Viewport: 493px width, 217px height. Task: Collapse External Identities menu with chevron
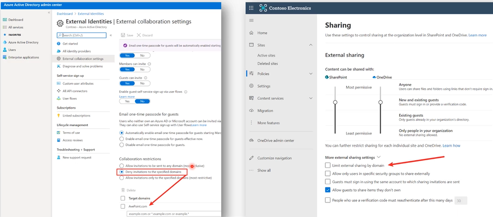(x=111, y=36)
